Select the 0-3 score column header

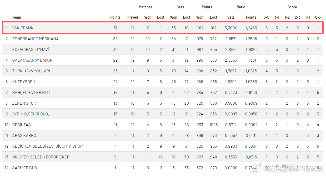318,17
